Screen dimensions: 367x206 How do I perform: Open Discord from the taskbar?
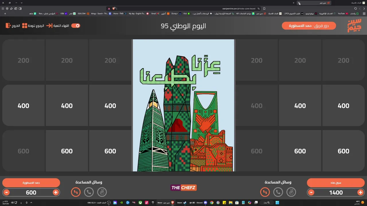[198, 203]
